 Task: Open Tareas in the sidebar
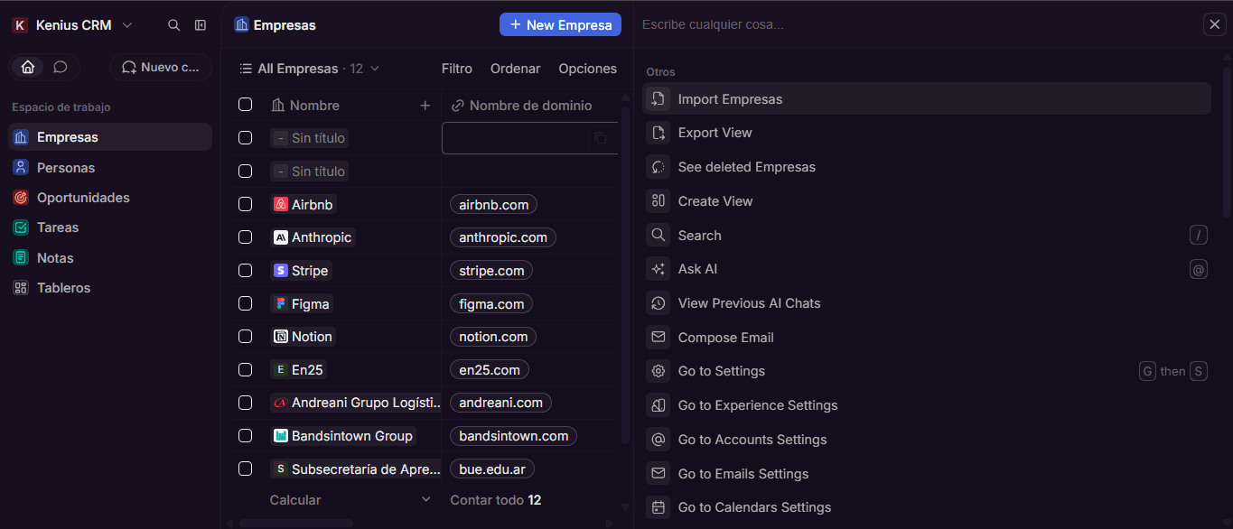point(110,227)
